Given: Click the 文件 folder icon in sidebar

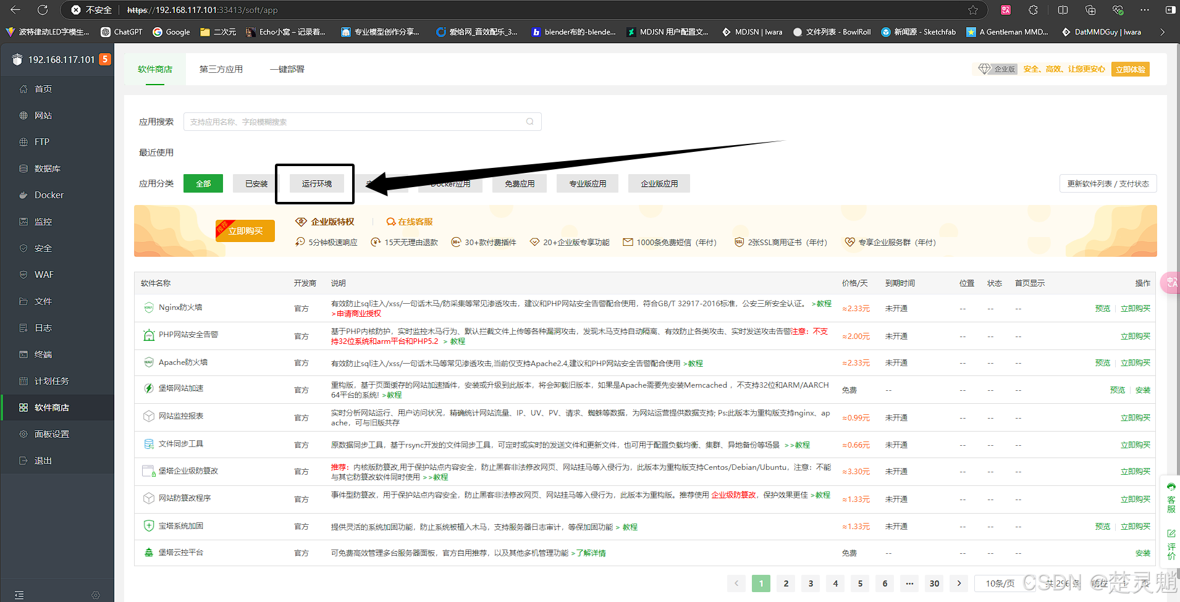Looking at the screenshot, I should [x=23, y=301].
